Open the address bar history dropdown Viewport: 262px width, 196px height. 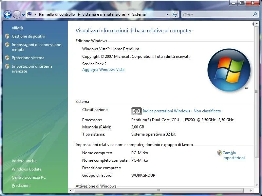pos(167,15)
